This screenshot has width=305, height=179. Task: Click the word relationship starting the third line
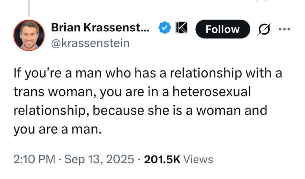[x=49, y=110]
